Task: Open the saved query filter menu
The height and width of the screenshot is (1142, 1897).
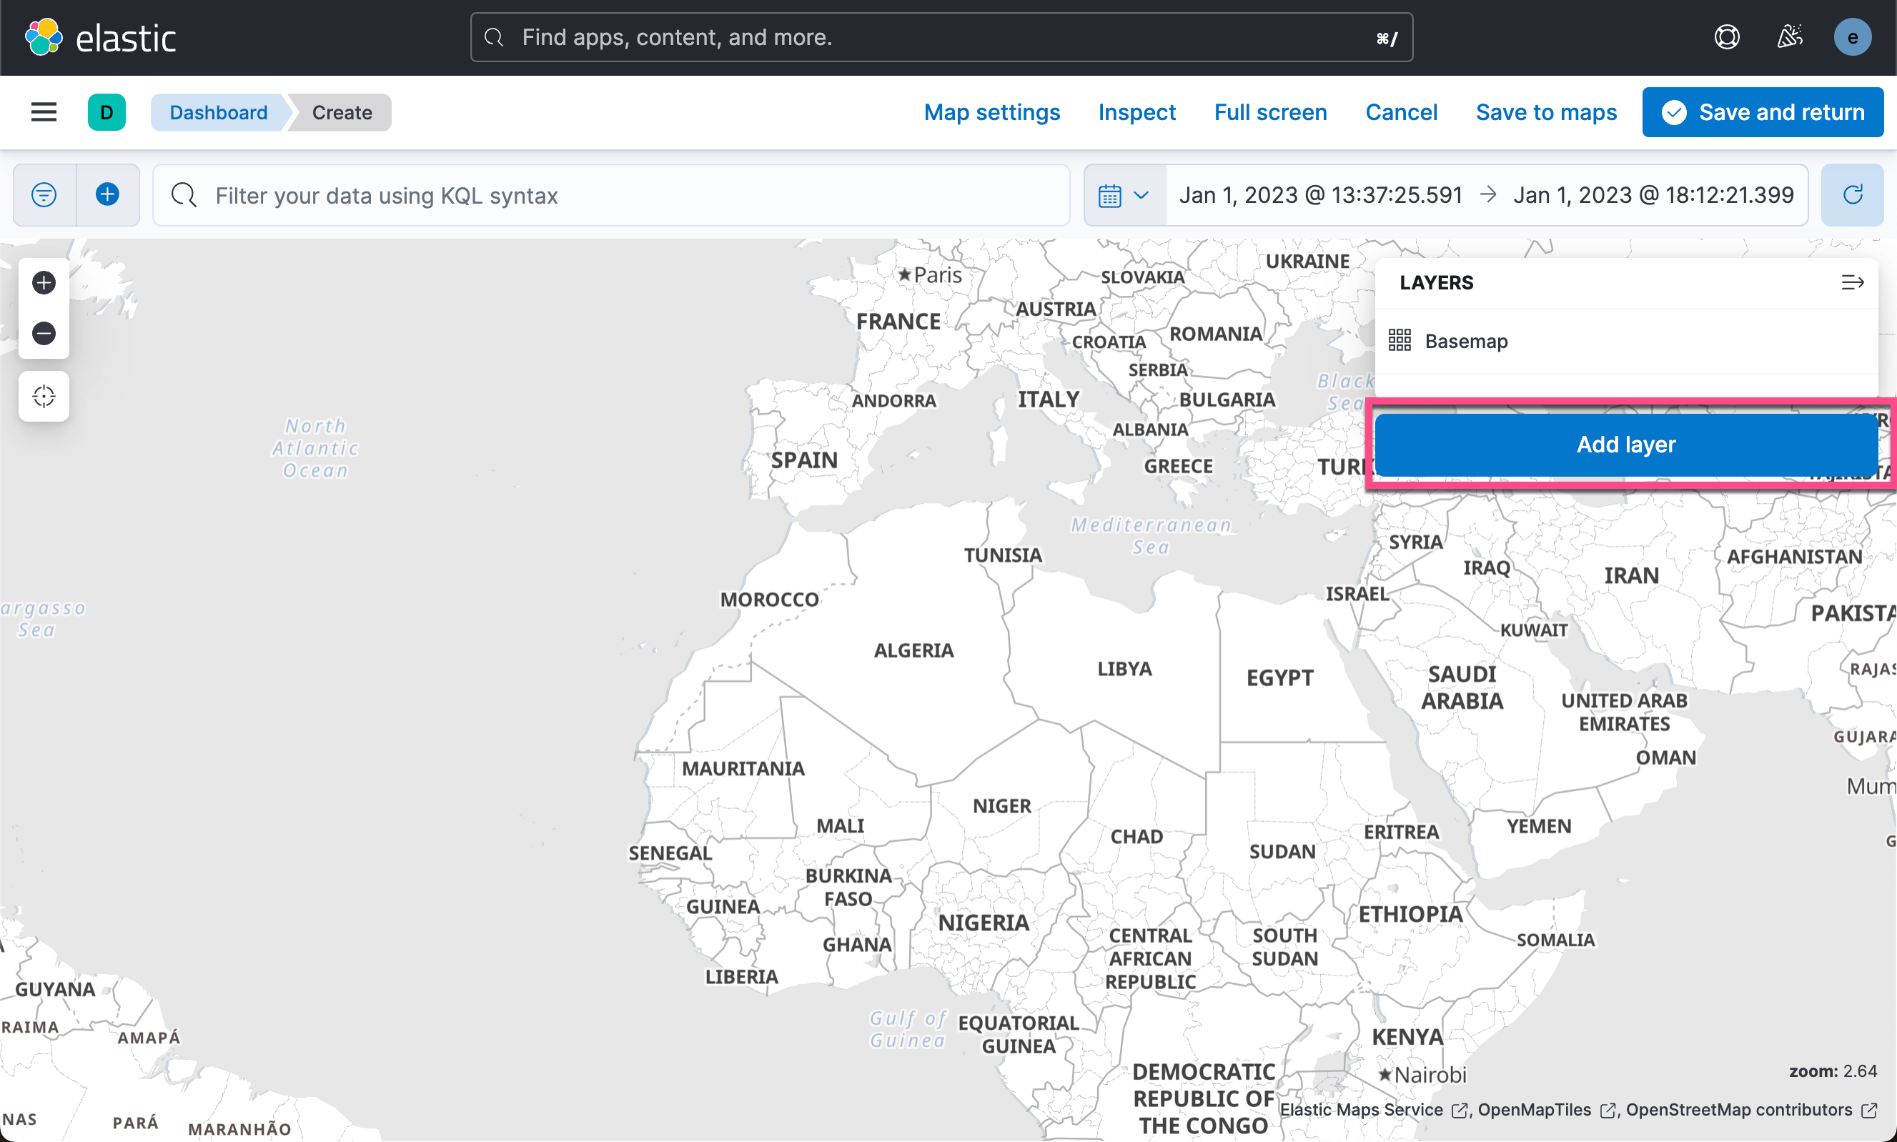Action: click(x=44, y=194)
